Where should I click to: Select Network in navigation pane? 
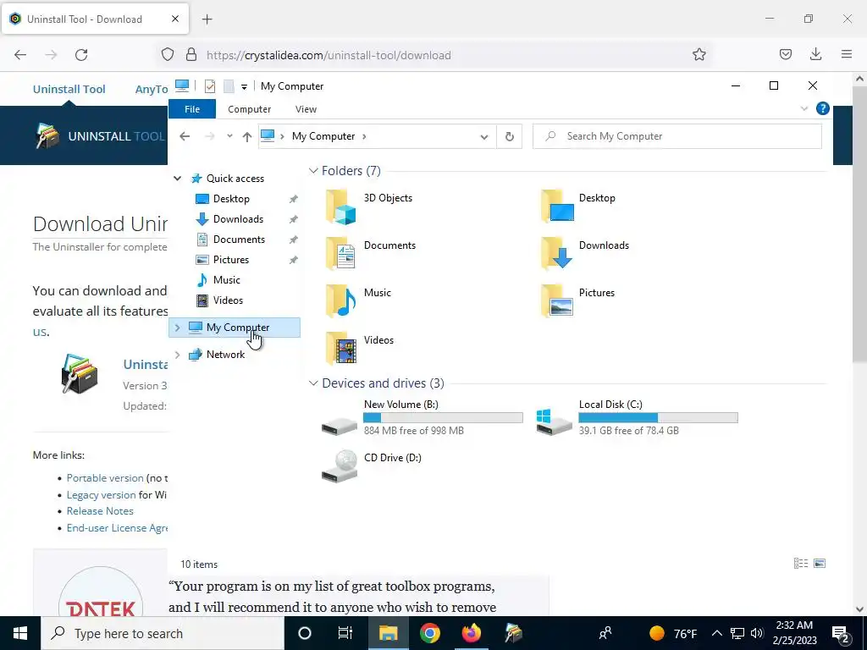(x=225, y=355)
